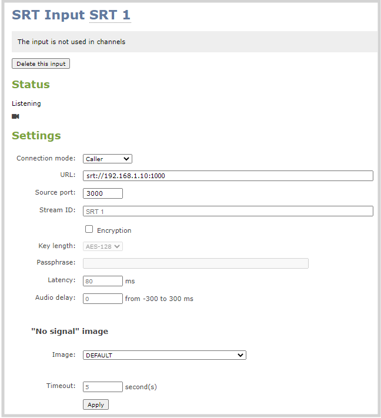Enable the Encryption checkbox
Image resolution: width=381 pixels, height=418 pixels.
[89, 229]
